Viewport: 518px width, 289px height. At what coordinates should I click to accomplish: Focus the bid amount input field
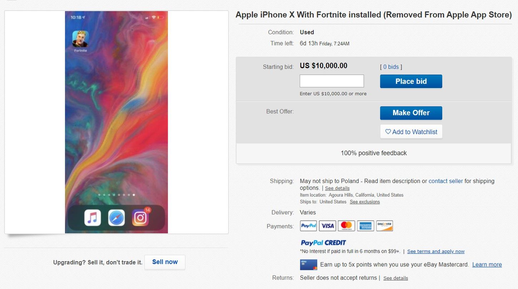[x=332, y=81]
